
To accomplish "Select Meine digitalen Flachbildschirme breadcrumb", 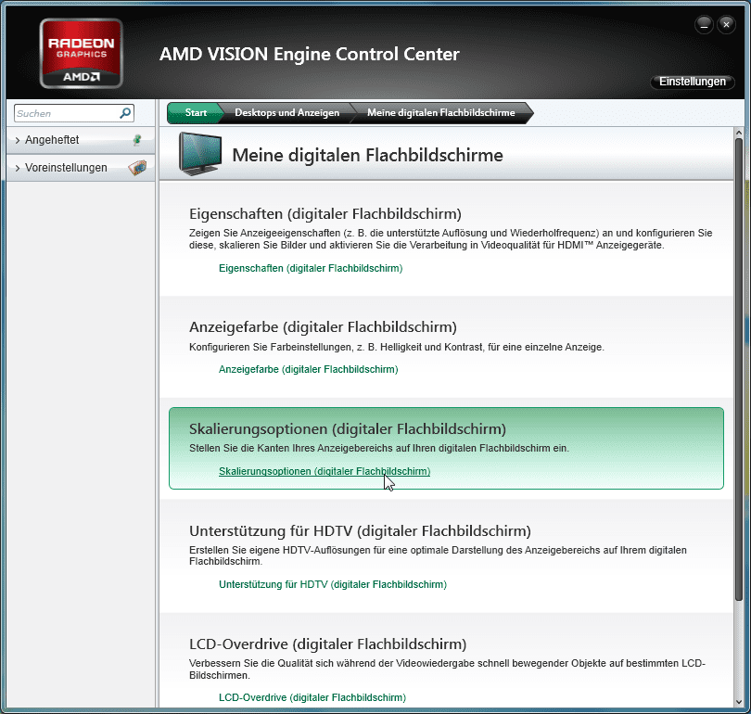I will pos(441,112).
